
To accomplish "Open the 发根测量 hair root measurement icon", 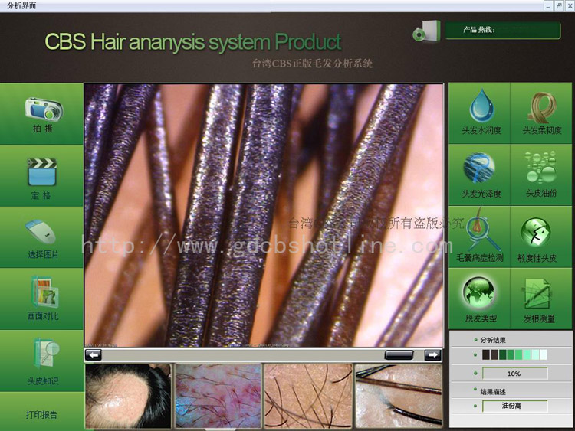I will tap(537, 294).
